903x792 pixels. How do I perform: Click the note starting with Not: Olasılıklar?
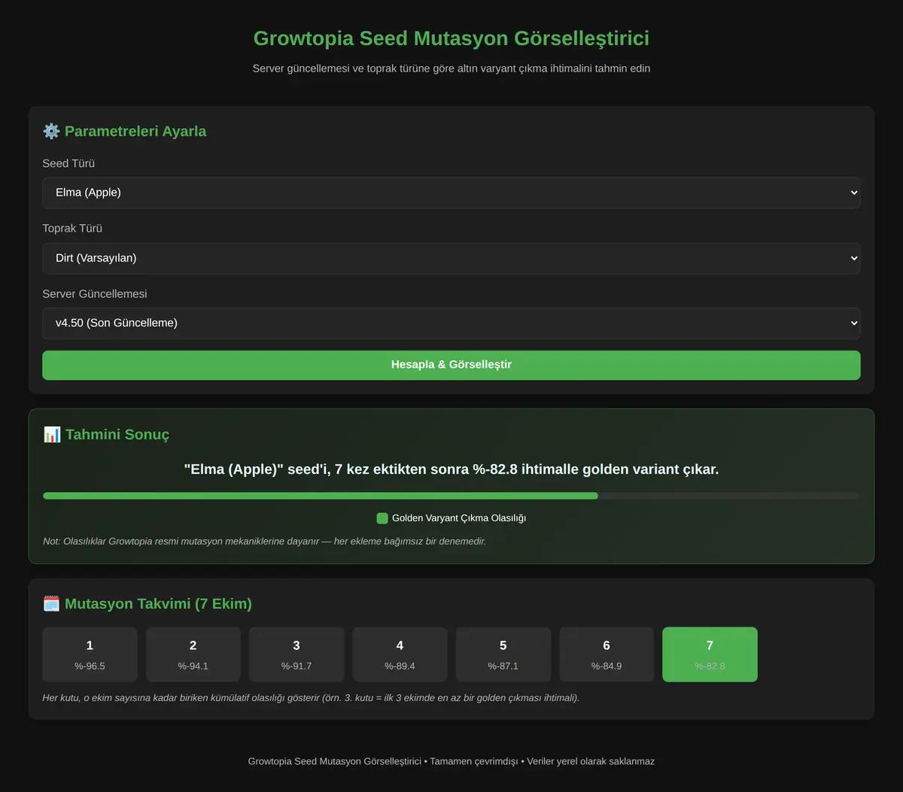click(x=265, y=541)
